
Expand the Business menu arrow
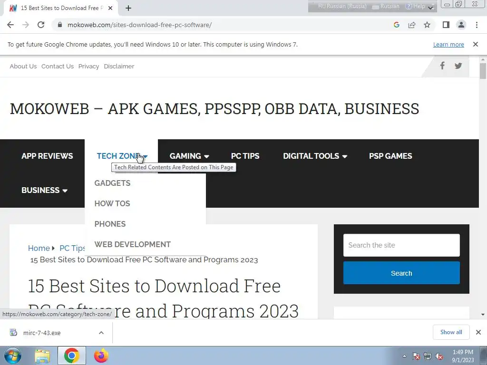coord(65,191)
